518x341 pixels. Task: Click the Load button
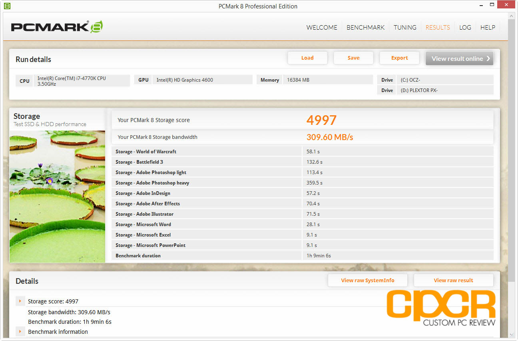pyautogui.click(x=307, y=58)
